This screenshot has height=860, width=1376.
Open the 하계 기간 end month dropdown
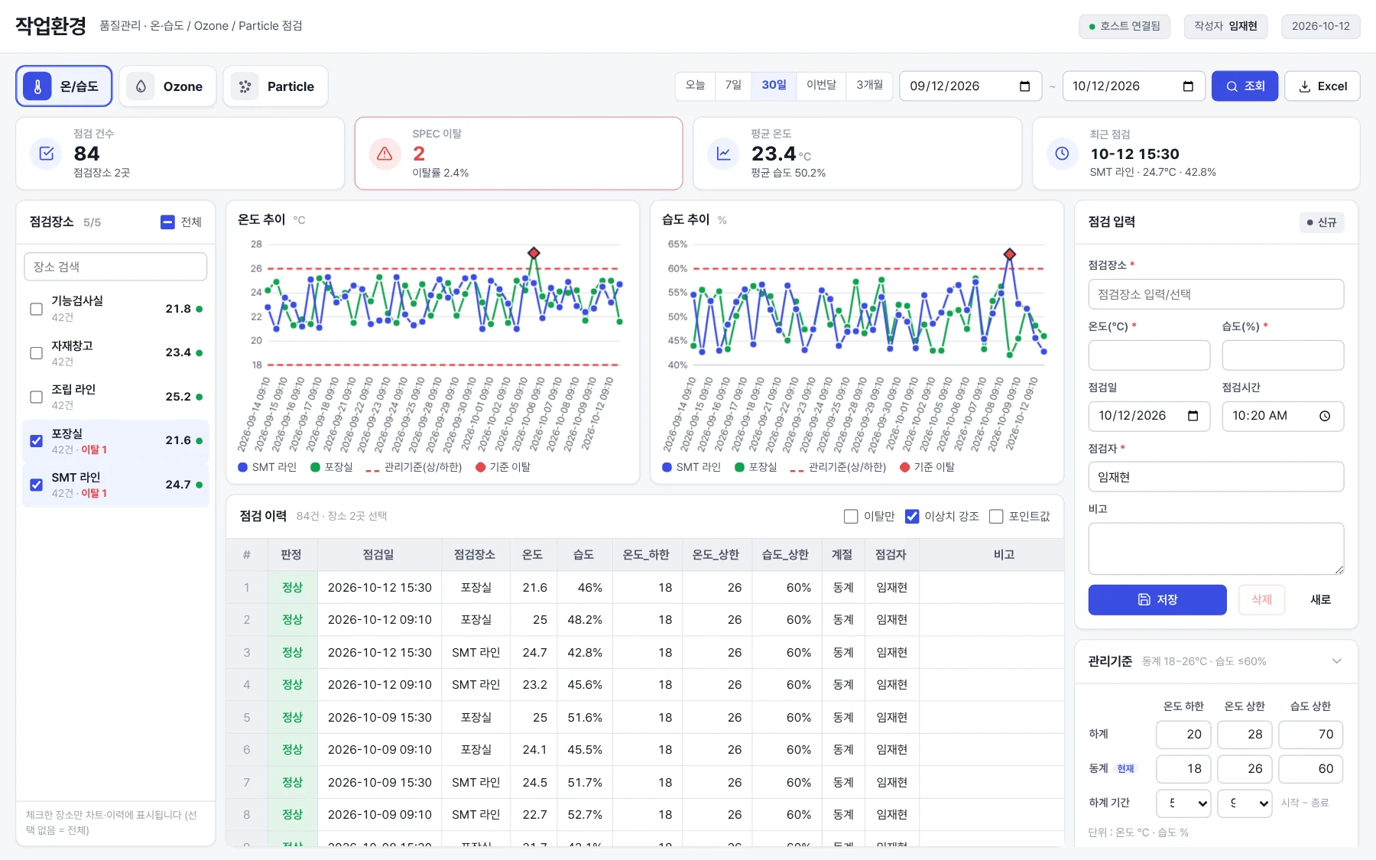tap(1245, 803)
